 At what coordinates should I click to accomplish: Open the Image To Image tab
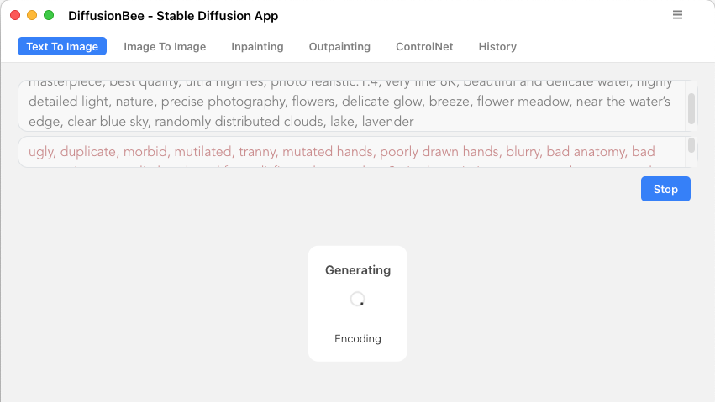coord(165,46)
